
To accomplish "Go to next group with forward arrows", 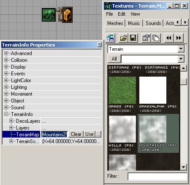I will click(x=179, y=38).
